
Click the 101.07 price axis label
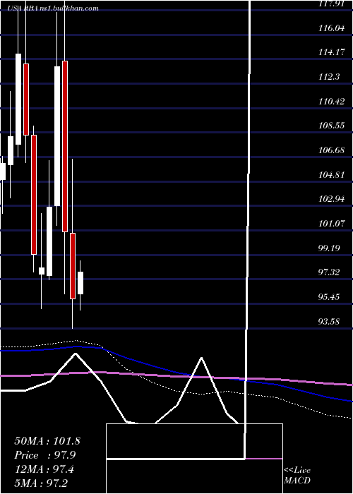pyautogui.click(x=332, y=224)
